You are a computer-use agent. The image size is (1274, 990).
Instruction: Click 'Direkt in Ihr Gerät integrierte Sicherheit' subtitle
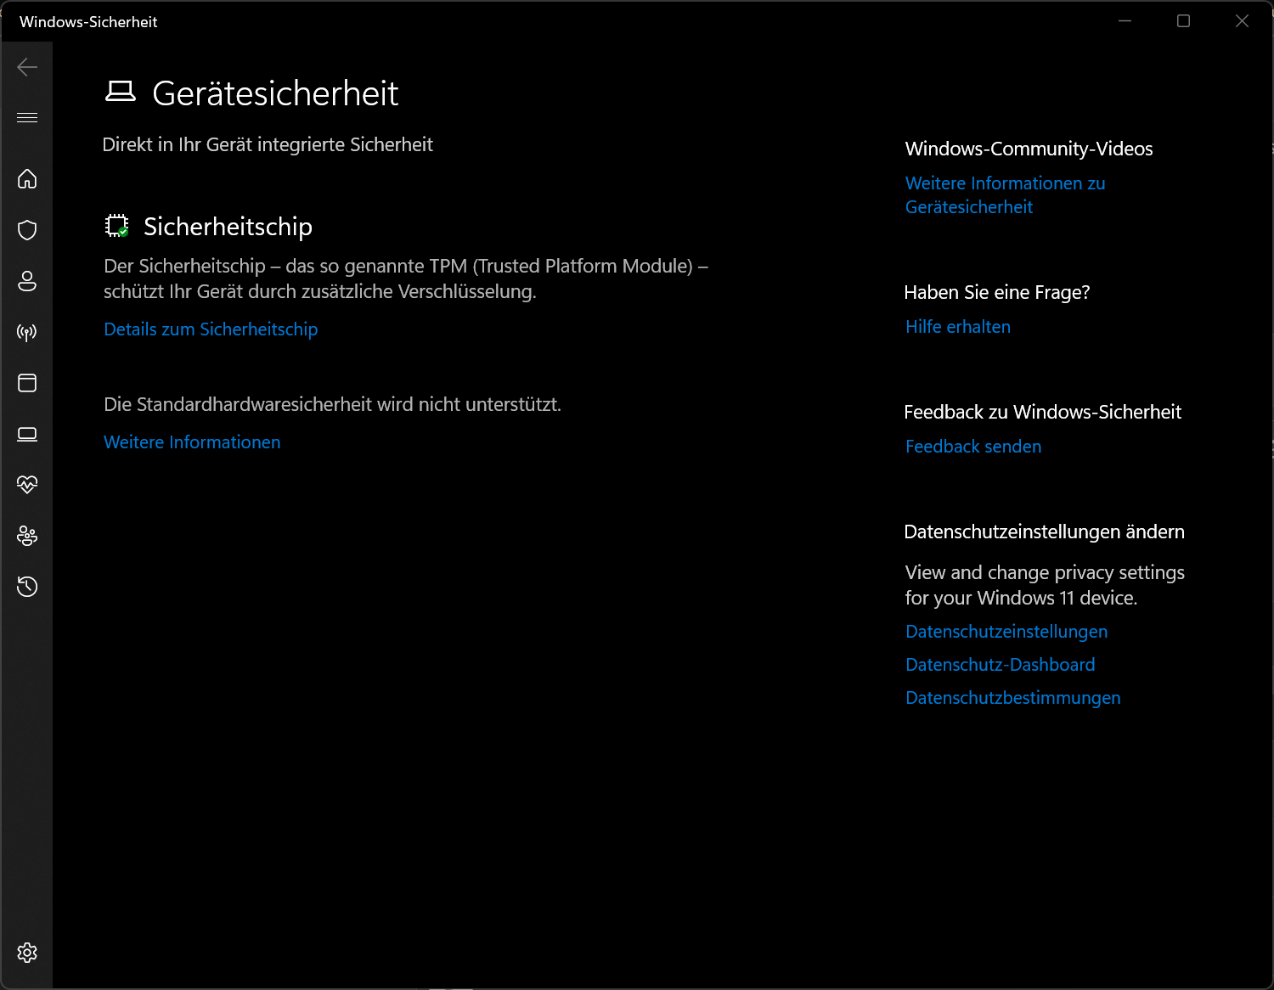point(268,144)
